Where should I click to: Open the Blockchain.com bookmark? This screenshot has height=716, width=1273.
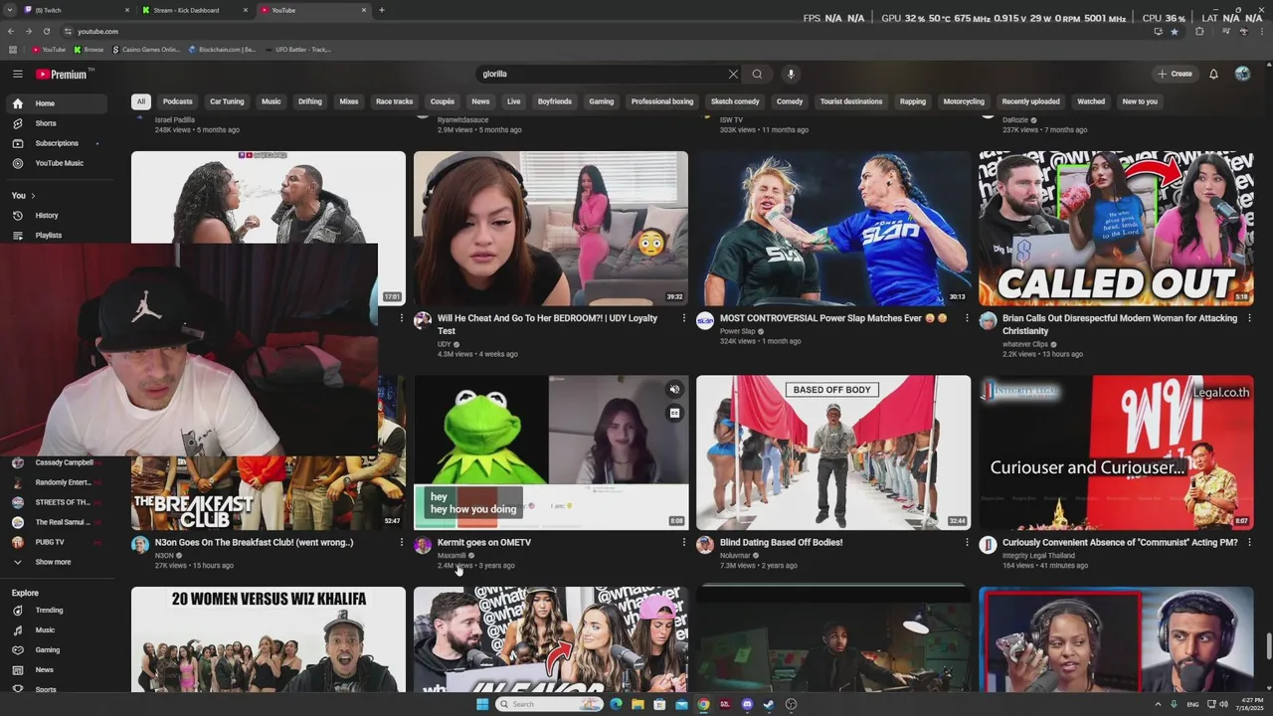pyautogui.click(x=222, y=49)
